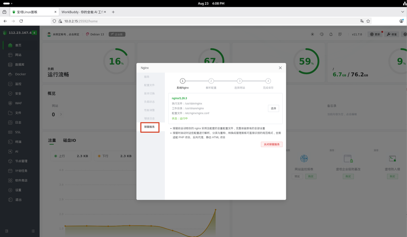
Task: Click 购买 under 堡垒企业级防篡改
Action: point(348,176)
